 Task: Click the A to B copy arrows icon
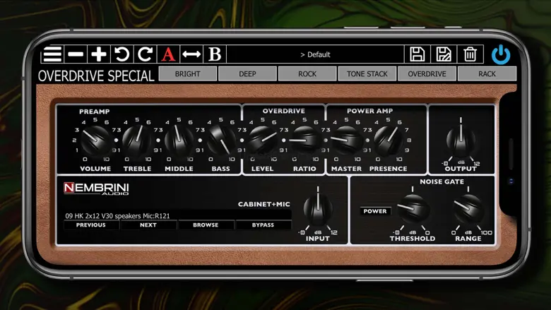[x=191, y=54]
